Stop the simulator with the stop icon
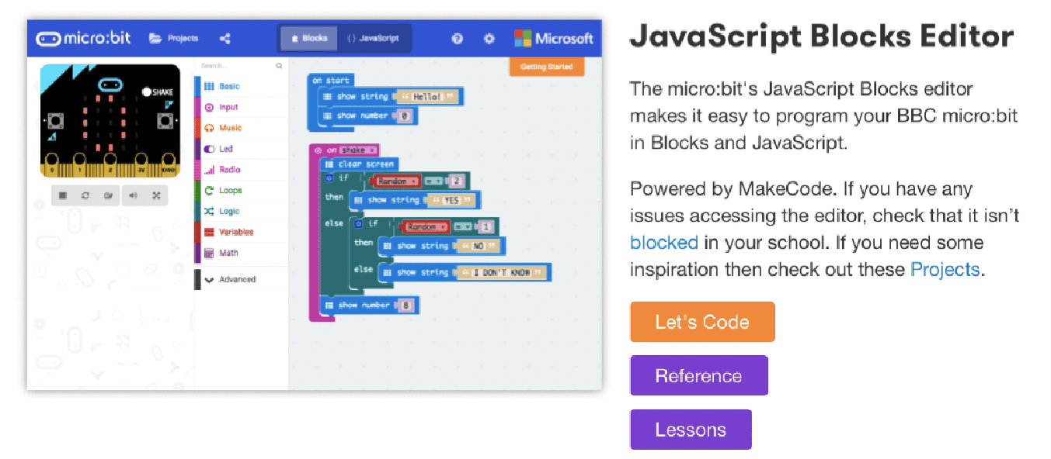 (63, 195)
